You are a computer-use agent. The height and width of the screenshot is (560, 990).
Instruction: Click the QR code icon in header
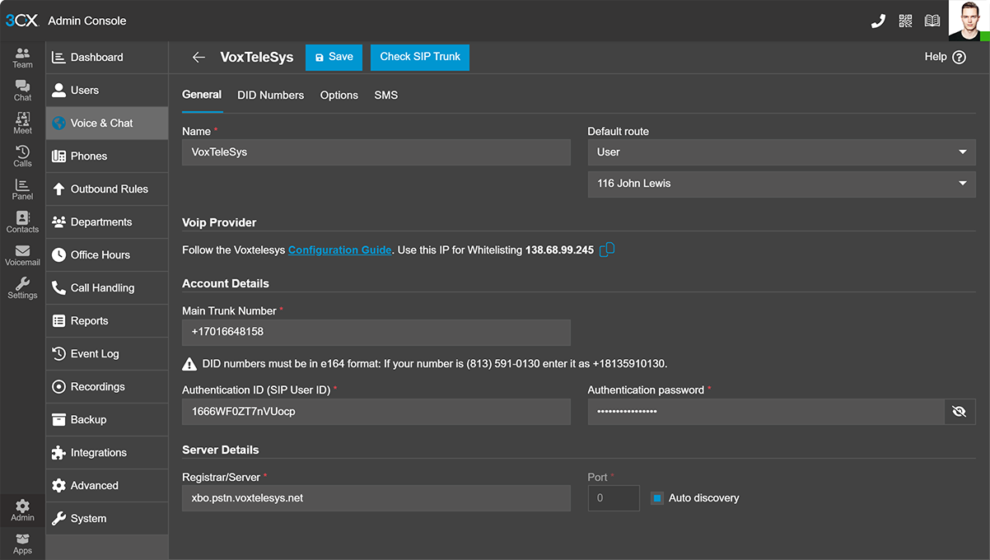pos(905,21)
